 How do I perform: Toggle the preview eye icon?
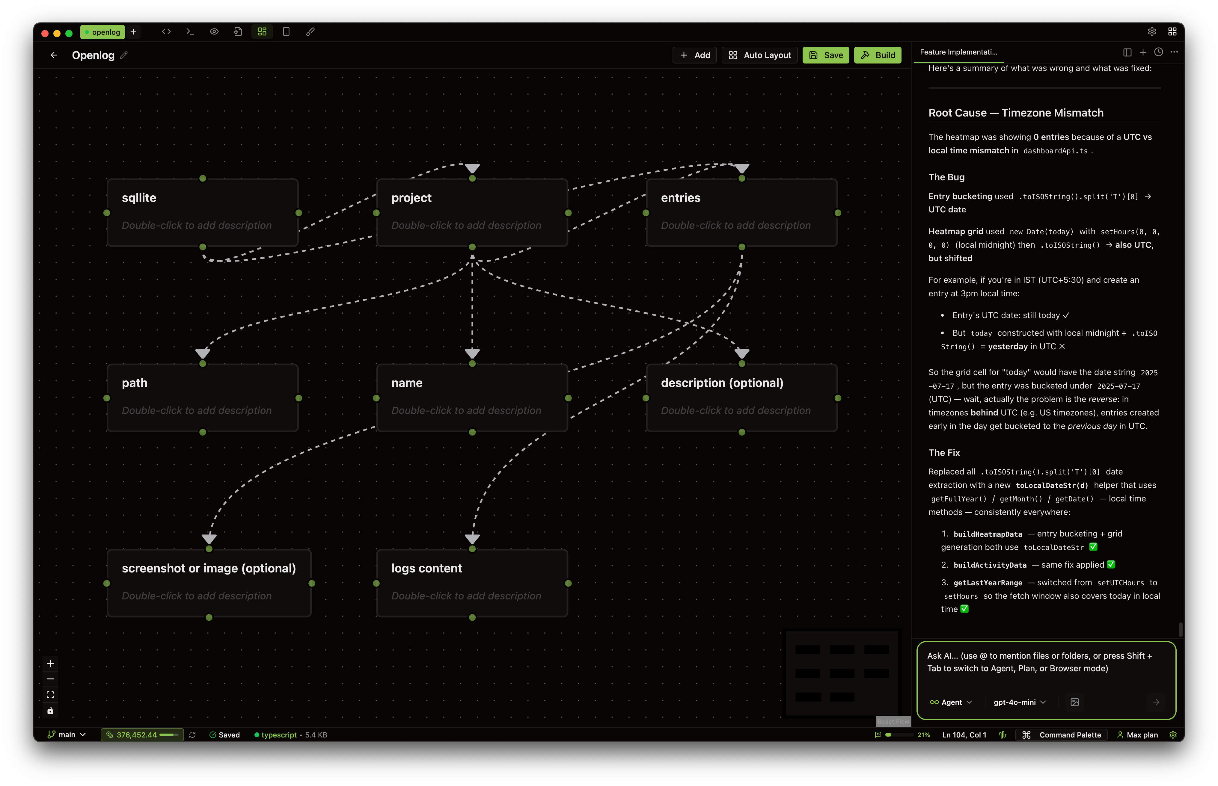point(214,32)
